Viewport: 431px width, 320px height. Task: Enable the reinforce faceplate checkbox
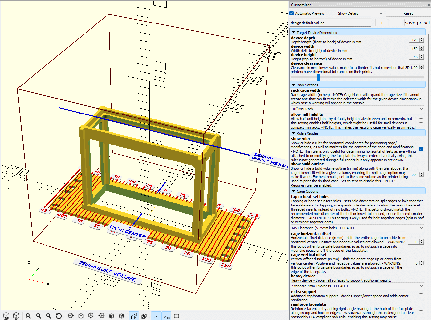pos(421,312)
